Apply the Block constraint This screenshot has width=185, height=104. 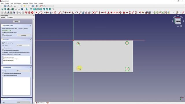click(x=120, y=12)
